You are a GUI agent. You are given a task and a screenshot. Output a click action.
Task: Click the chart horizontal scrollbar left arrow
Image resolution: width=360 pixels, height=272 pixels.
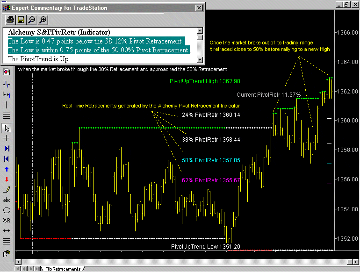pos(18,262)
